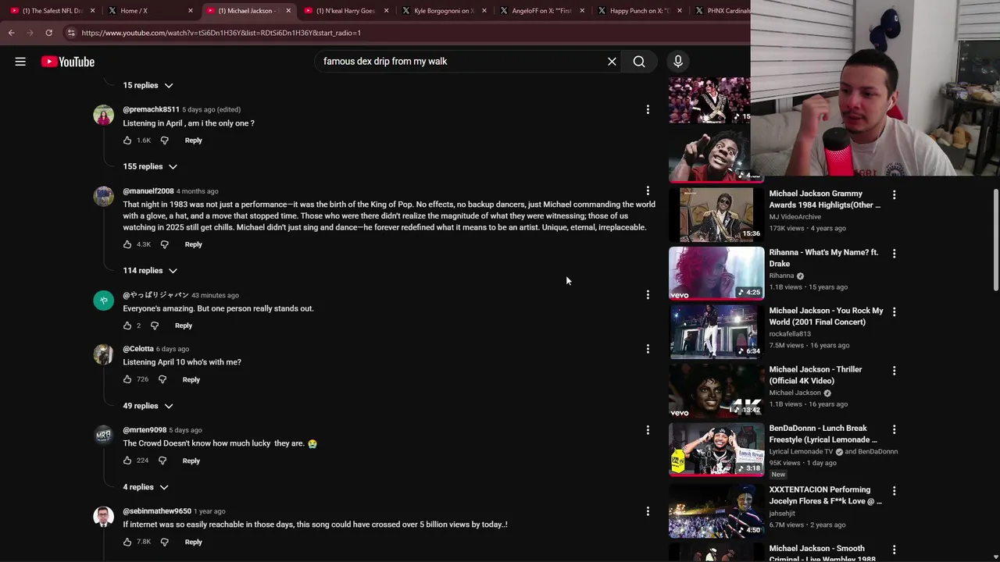Open options menu for @premachk8511 comment

pos(648,109)
